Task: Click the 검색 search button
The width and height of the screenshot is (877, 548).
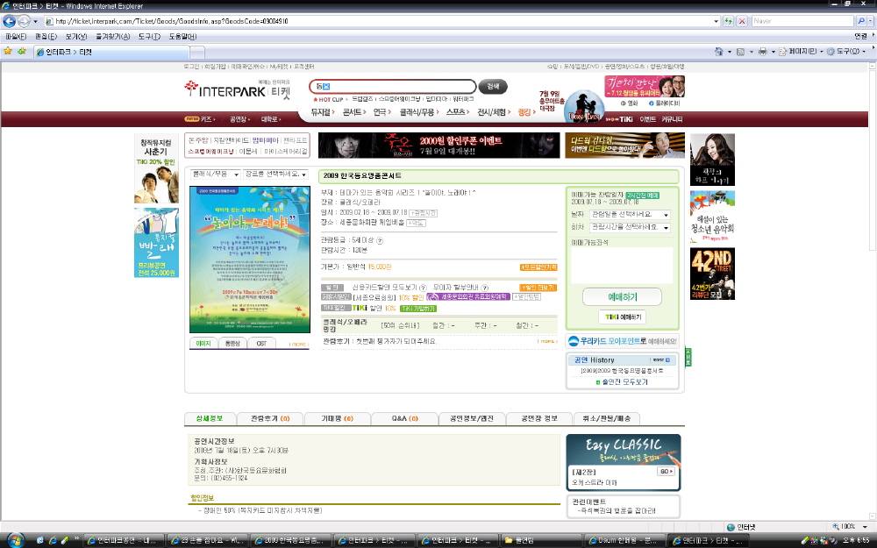Action: click(x=492, y=86)
